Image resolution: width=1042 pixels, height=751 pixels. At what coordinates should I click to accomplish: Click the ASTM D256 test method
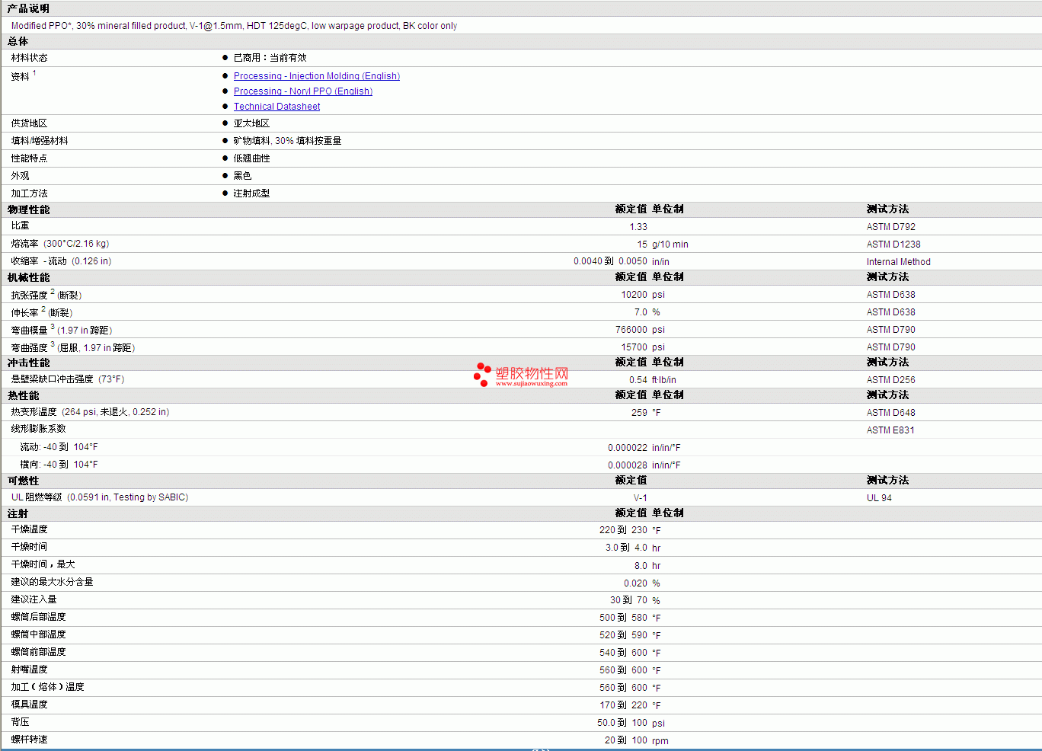(x=891, y=380)
